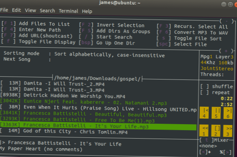Click the pause button labeled 5
The height and width of the screenshot is (157, 237).
[x=216, y=113]
